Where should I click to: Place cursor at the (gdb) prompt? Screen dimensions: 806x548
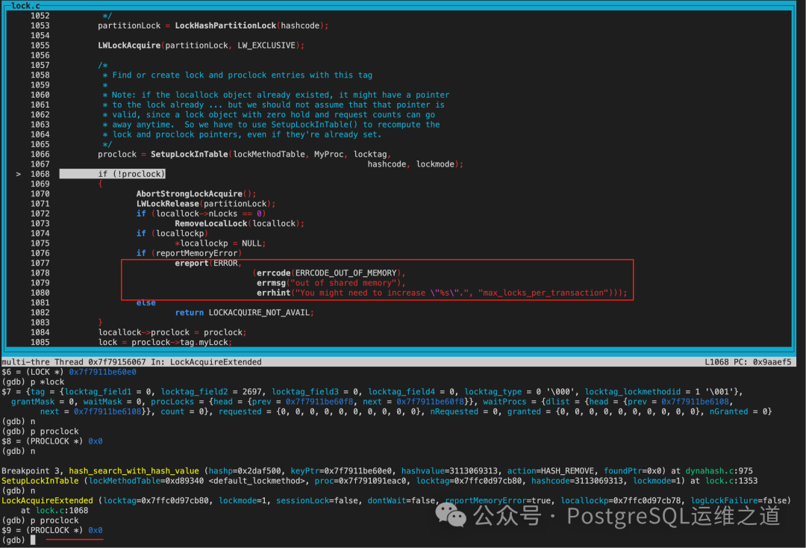coord(15,540)
